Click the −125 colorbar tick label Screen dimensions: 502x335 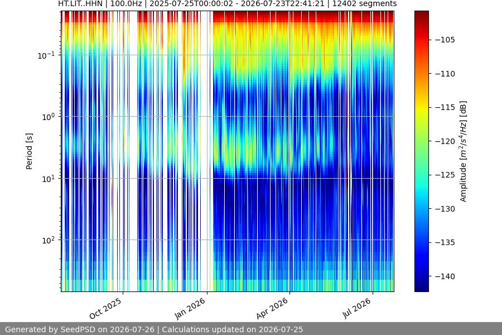[x=445, y=175]
